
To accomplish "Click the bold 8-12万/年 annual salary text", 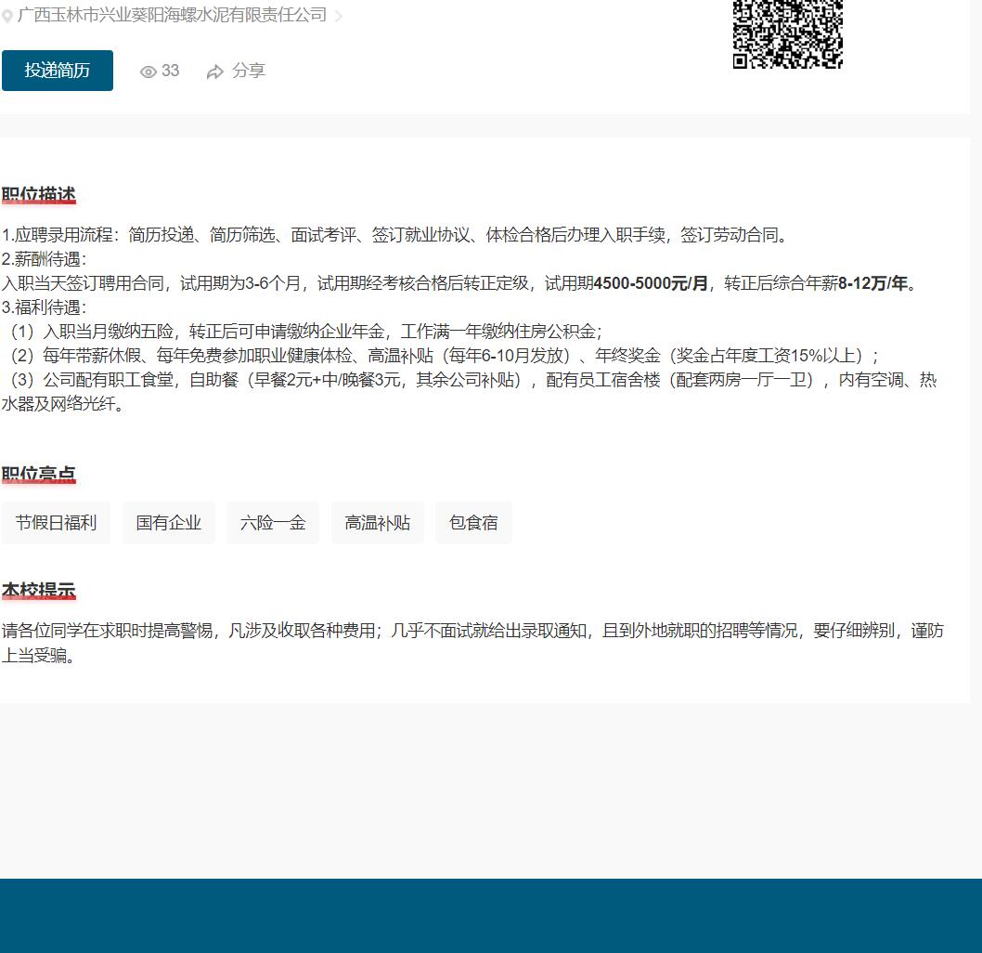I will tap(872, 283).
